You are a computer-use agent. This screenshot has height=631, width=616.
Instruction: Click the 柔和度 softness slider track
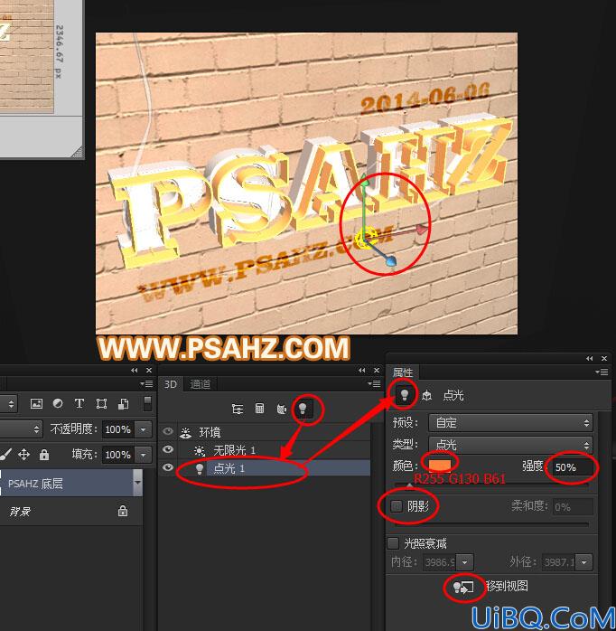pyautogui.click(x=491, y=524)
